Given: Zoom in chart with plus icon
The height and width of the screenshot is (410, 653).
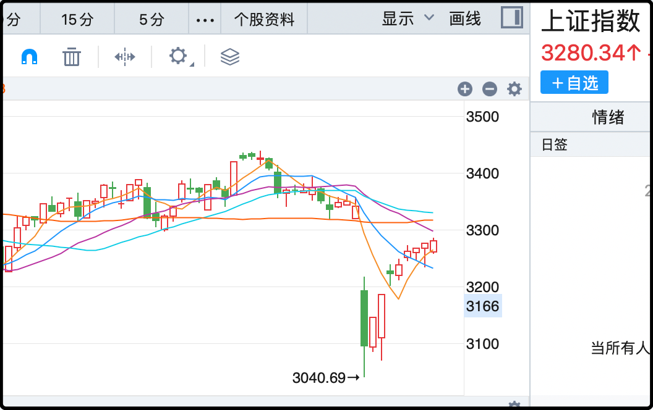Looking at the screenshot, I should pyautogui.click(x=465, y=89).
